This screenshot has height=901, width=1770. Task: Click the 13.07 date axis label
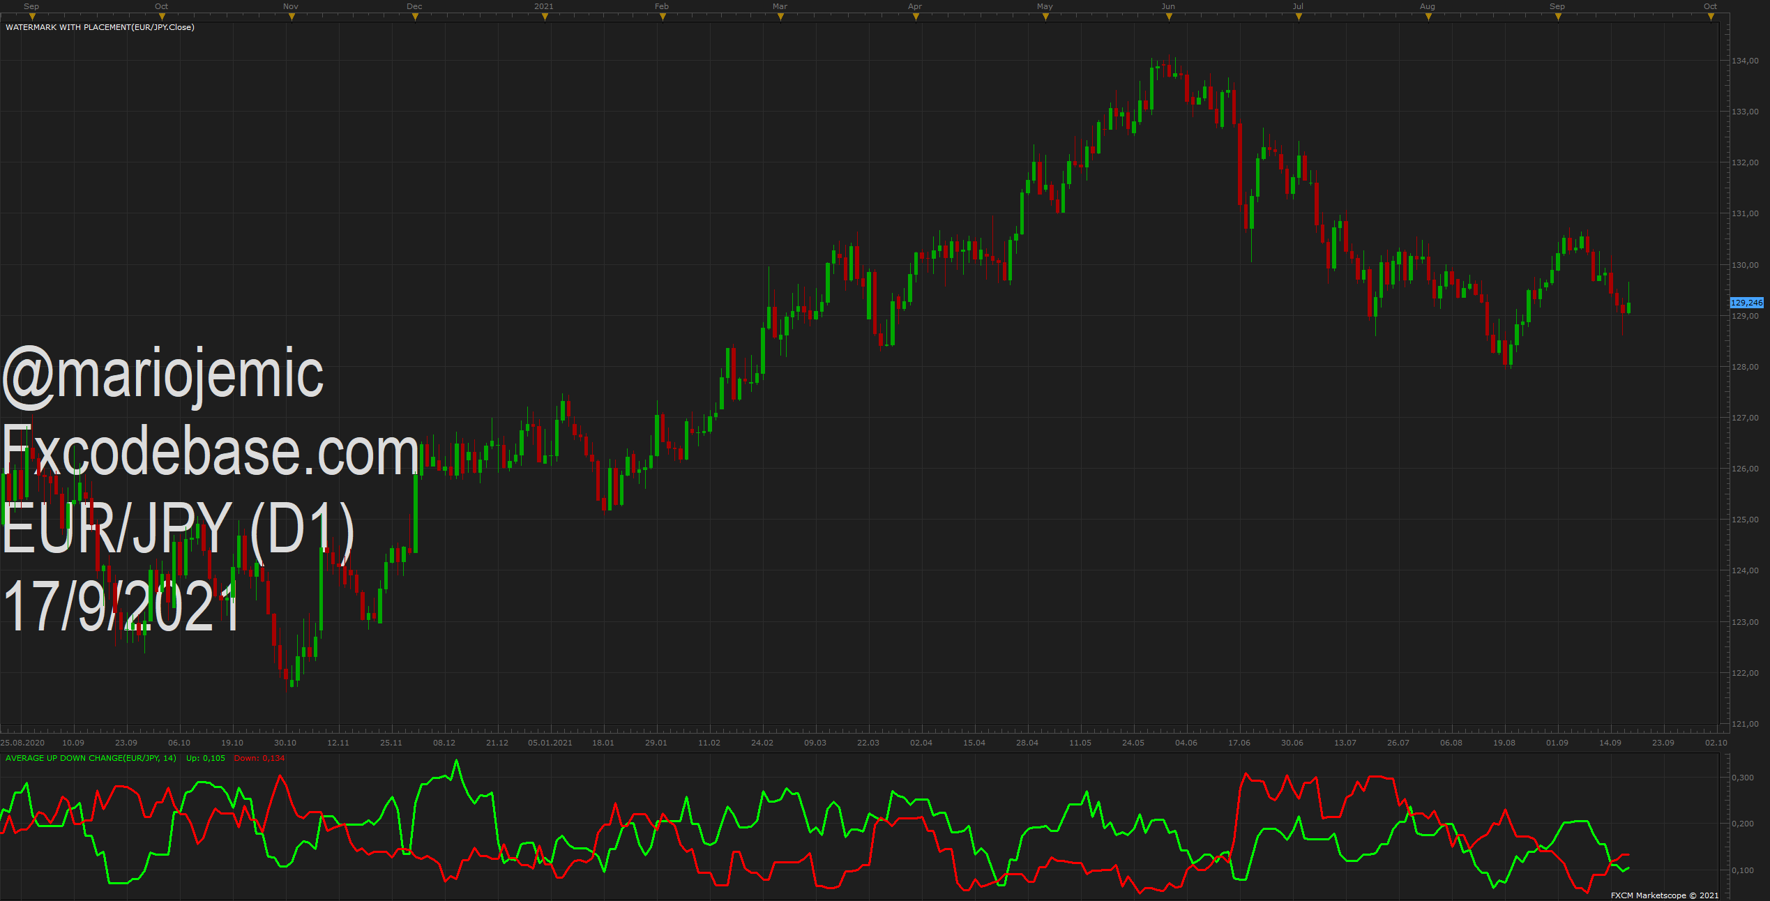pyautogui.click(x=1345, y=743)
